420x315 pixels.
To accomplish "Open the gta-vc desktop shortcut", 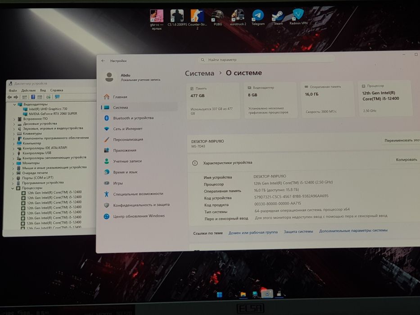I will pos(157,19).
